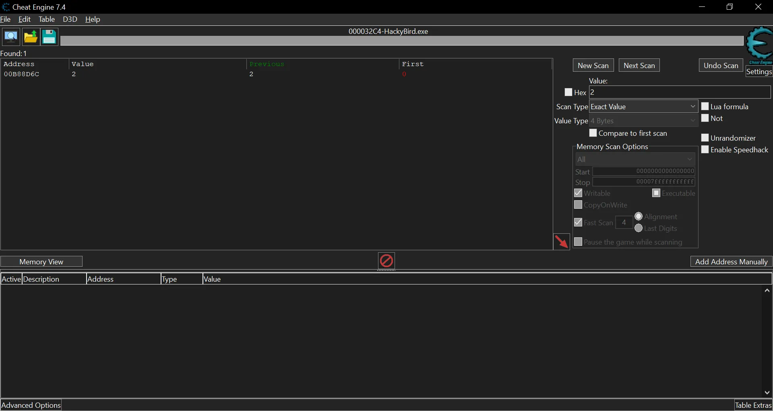
Task: Click the floppy disk save icon
Action: pos(50,37)
